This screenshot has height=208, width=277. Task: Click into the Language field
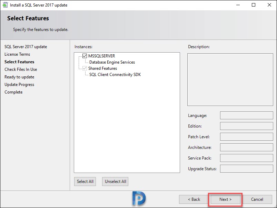point(247,116)
